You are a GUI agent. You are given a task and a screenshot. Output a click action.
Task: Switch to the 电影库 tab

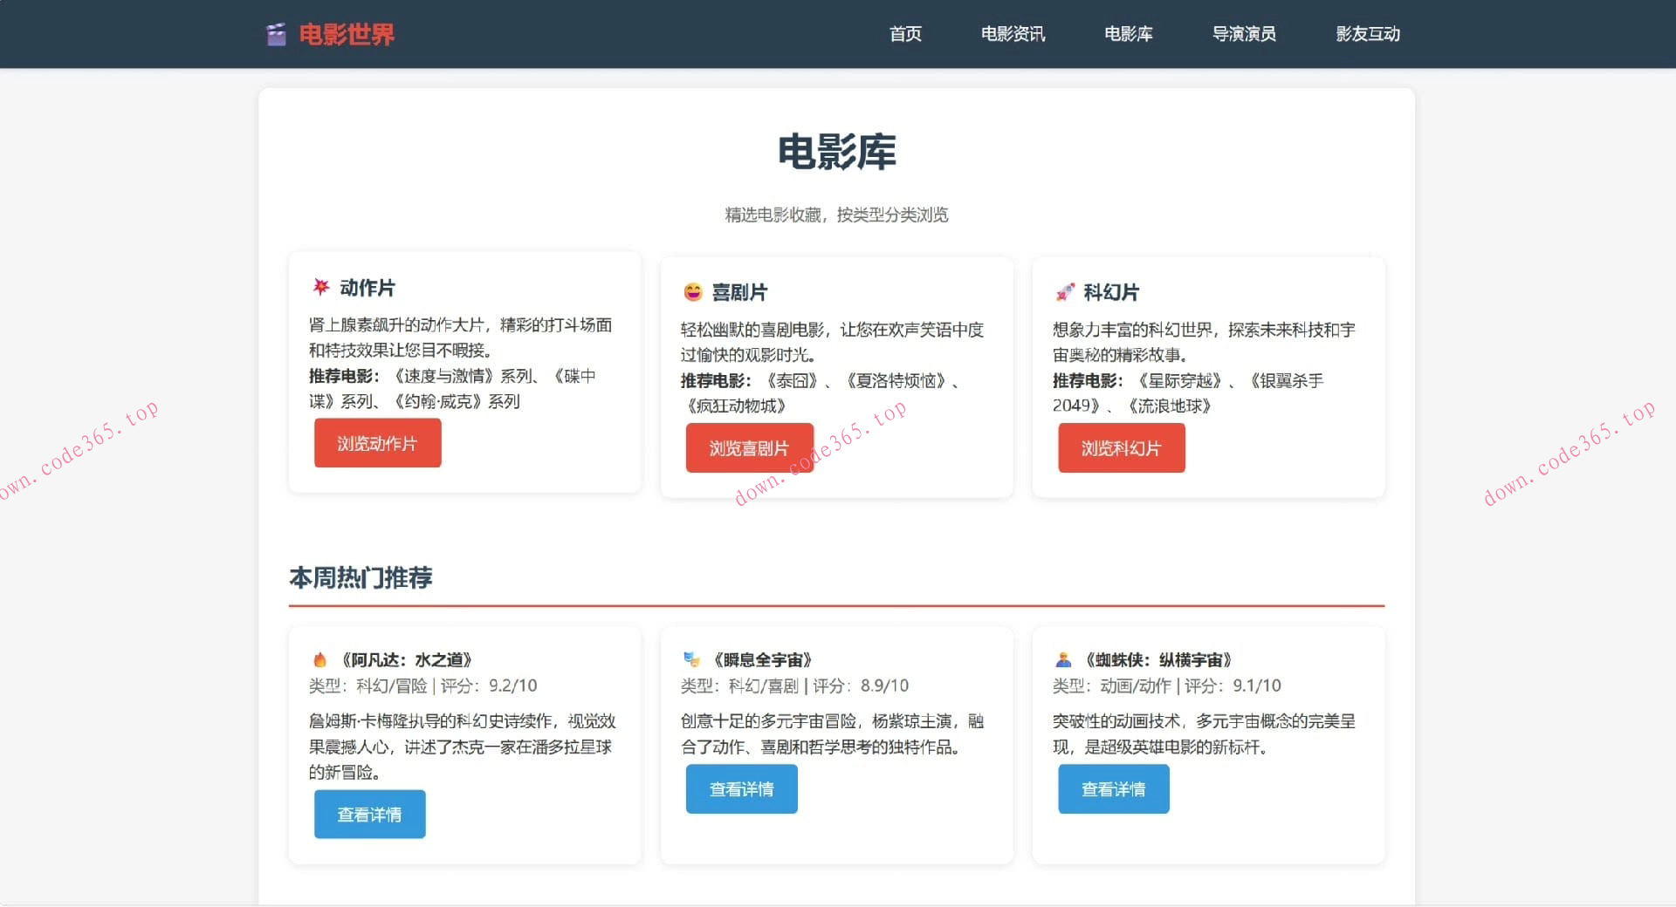click(x=1128, y=34)
